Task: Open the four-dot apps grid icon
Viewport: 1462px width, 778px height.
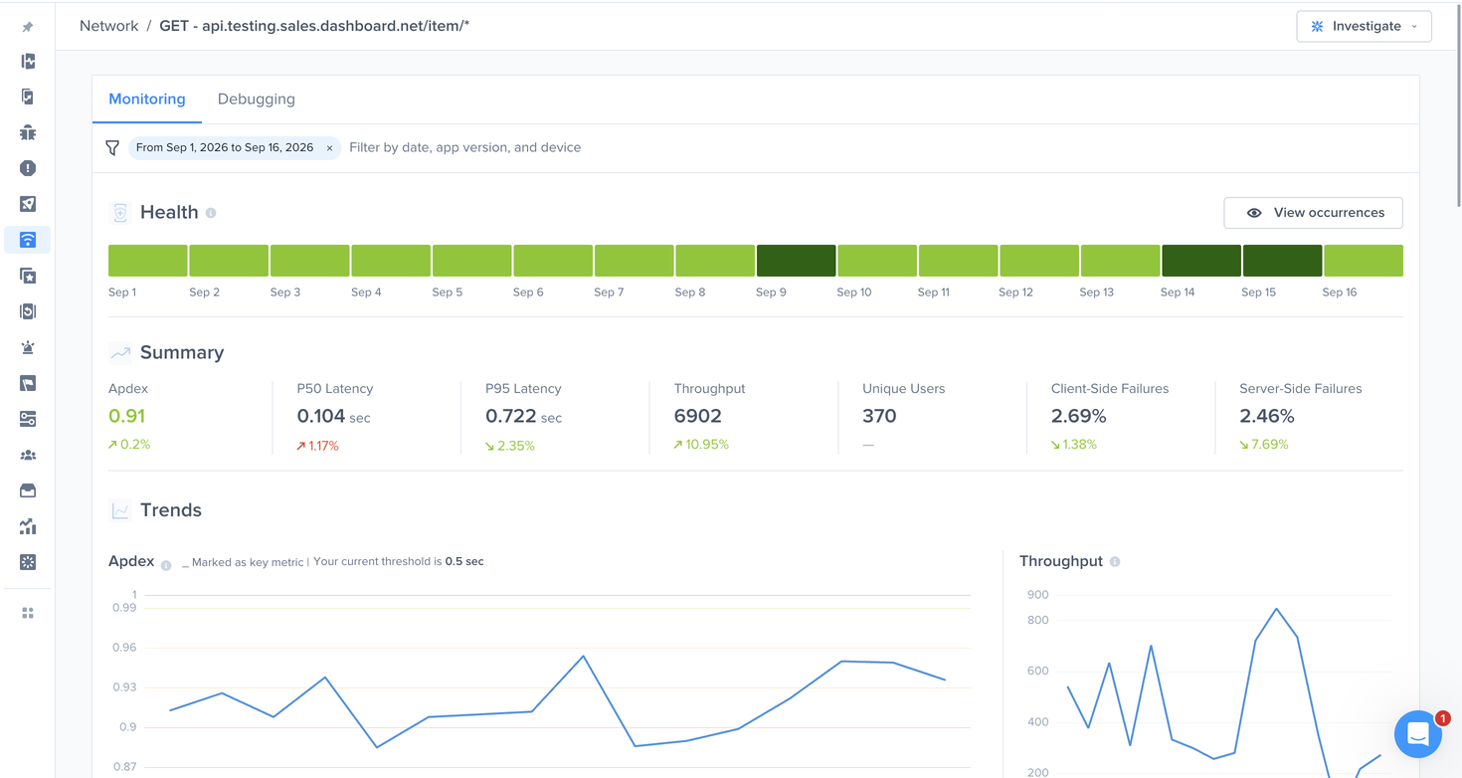Action: click(28, 614)
